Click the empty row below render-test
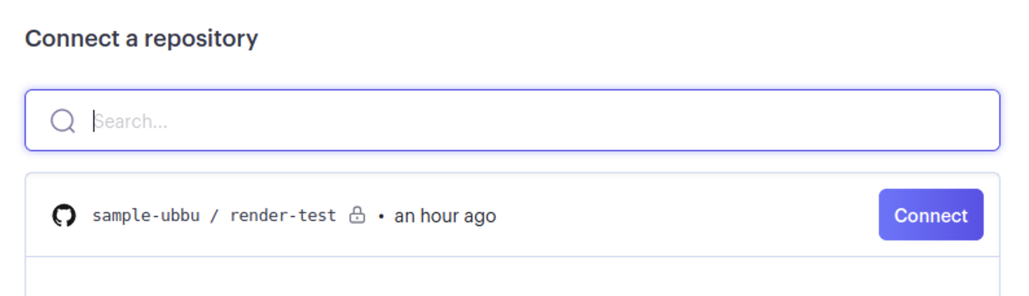1029x296 pixels. click(511, 277)
